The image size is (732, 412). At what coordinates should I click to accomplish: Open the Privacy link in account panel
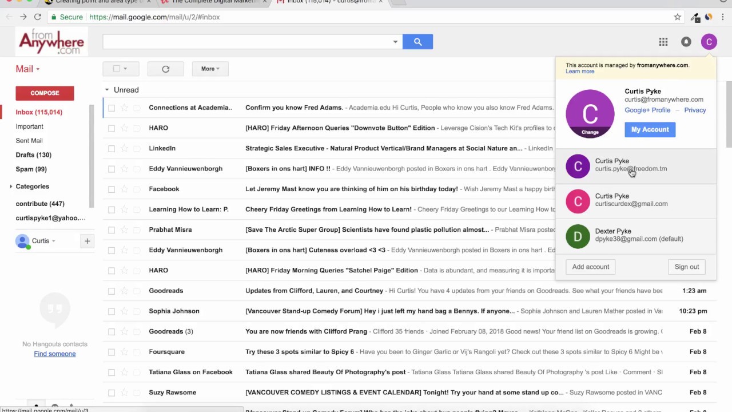pyautogui.click(x=695, y=110)
